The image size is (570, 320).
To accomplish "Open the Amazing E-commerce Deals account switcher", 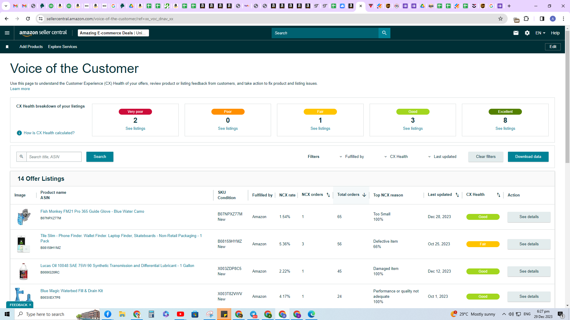I will 113,33.
